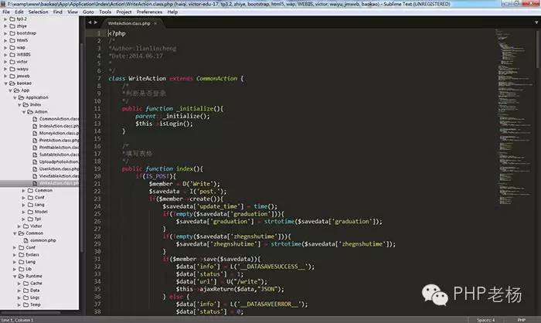541x323 pixels.
Task: Expand the jmweb folder arrow
Action: (5, 76)
